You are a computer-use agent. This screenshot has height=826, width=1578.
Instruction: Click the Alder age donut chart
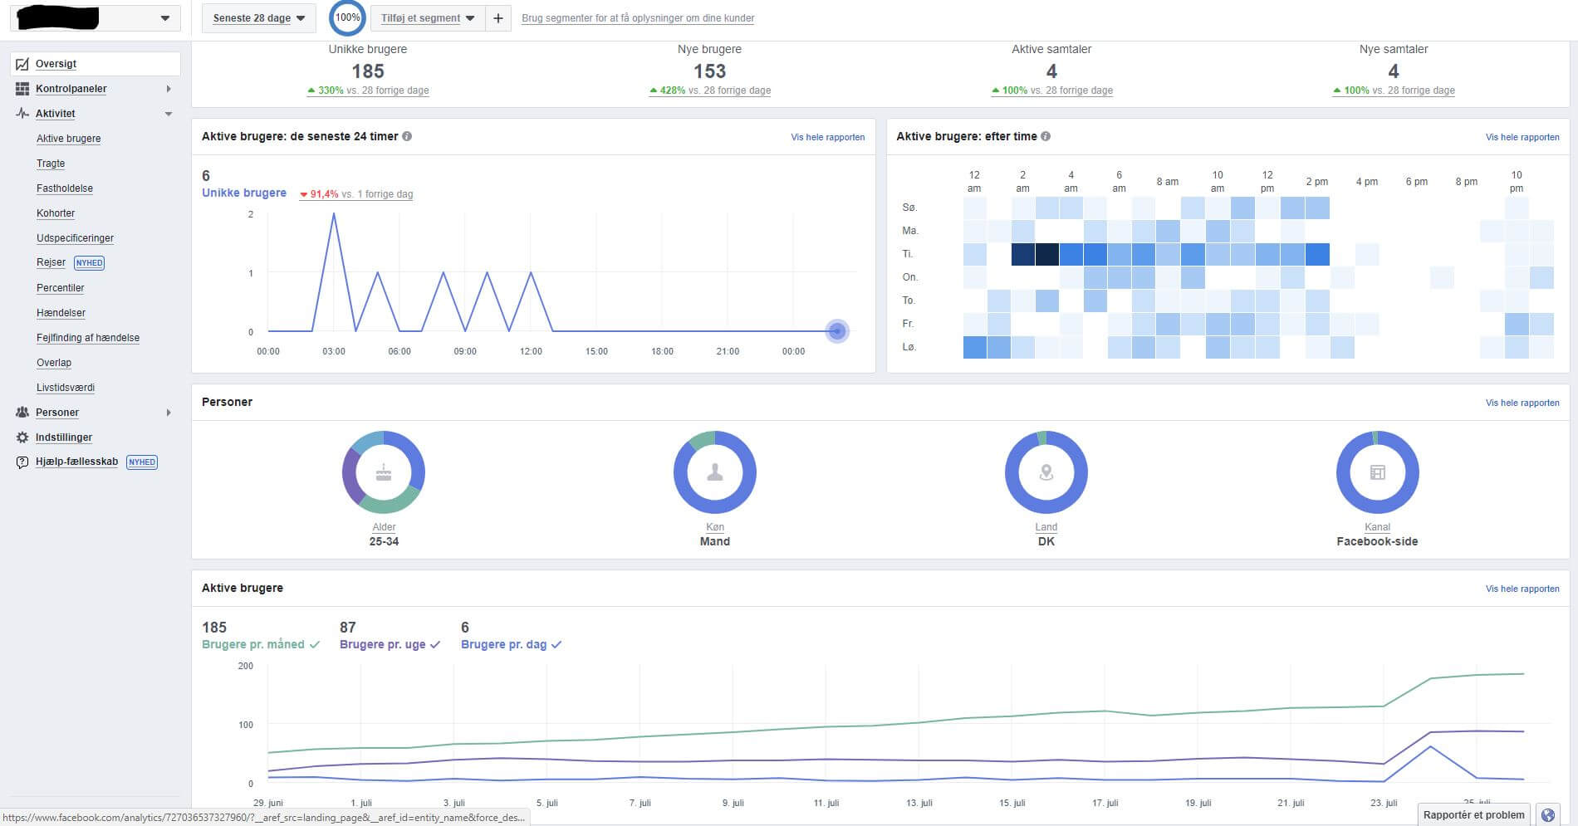pos(384,472)
